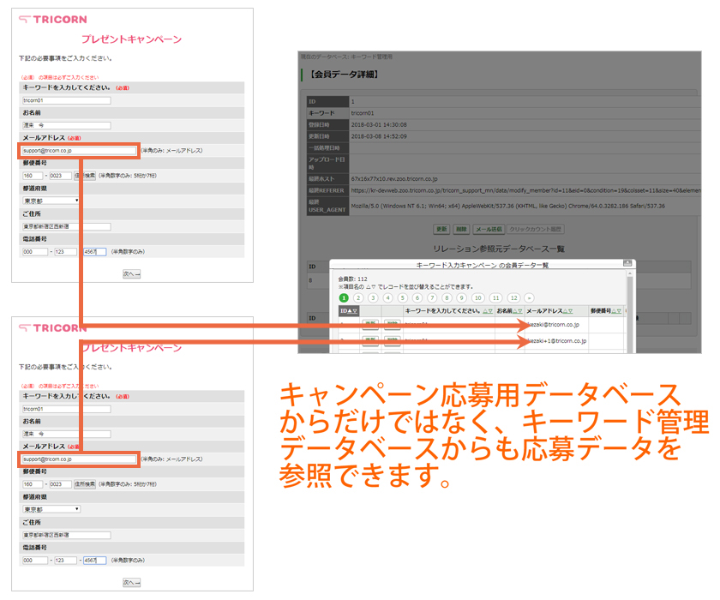
Task: Focus phone field 000 on the upper form
Action: (35, 251)
